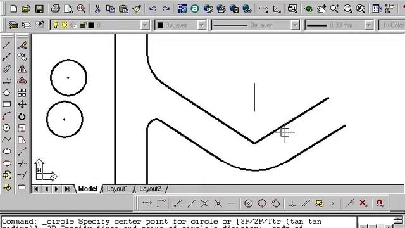Click the Insert Block tool
Screen dimensions: 405x228
click(x=7, y=175)
